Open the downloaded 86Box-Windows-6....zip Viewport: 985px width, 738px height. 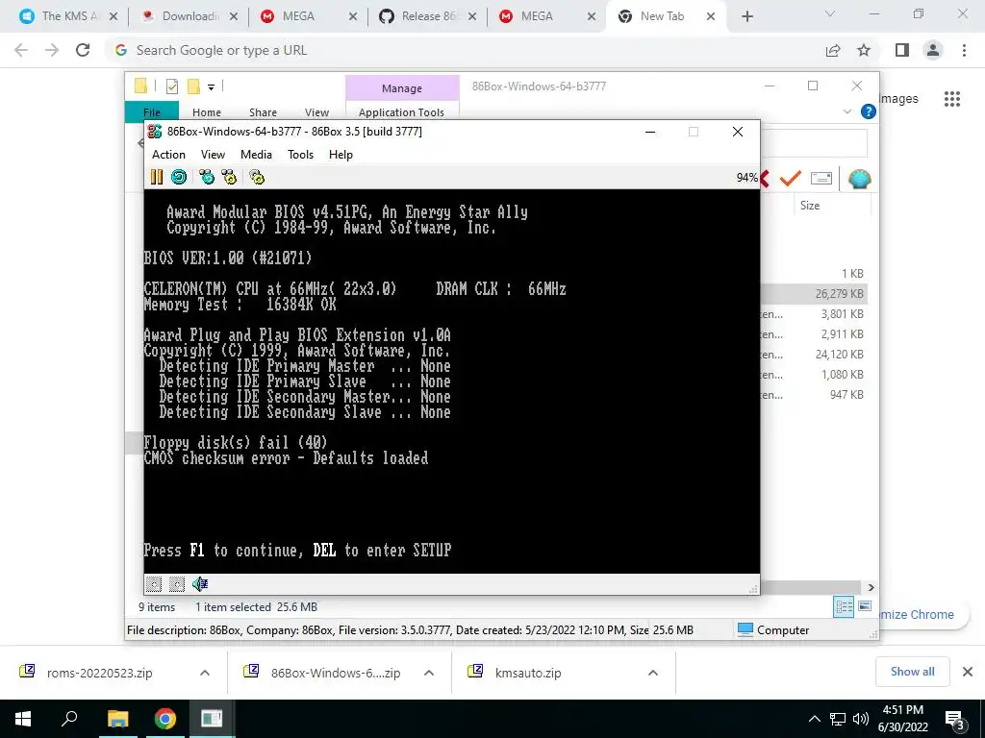(336, 673)
